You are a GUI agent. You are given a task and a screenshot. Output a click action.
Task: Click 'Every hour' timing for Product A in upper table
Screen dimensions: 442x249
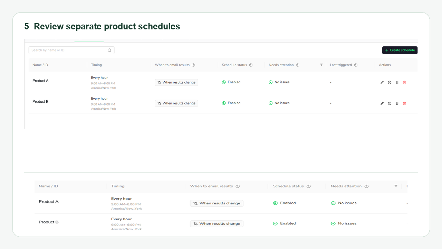[x=99, y=78]
